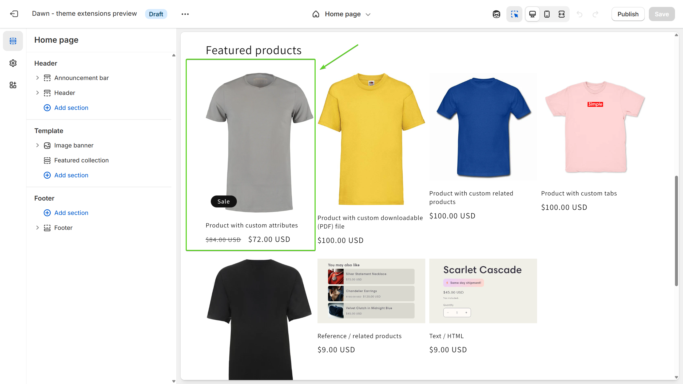Open the theme settings gear icon
Image resolution: width=683 pixels, height=384 pixels.
(x=13, y=63)
